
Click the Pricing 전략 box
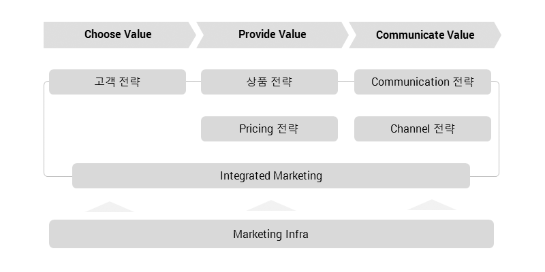[269, 129]
